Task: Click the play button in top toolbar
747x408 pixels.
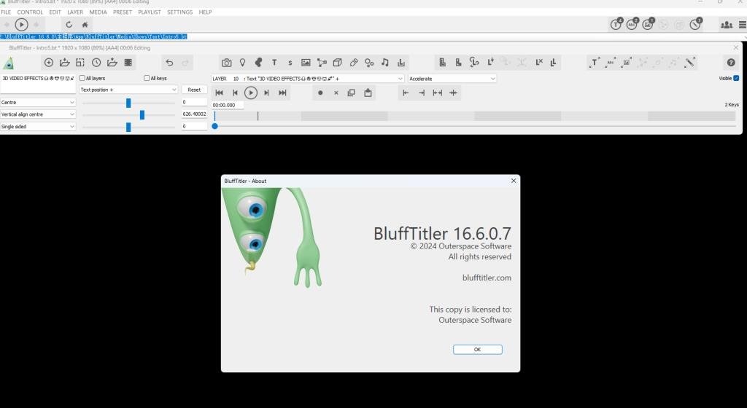Action: 21,25
